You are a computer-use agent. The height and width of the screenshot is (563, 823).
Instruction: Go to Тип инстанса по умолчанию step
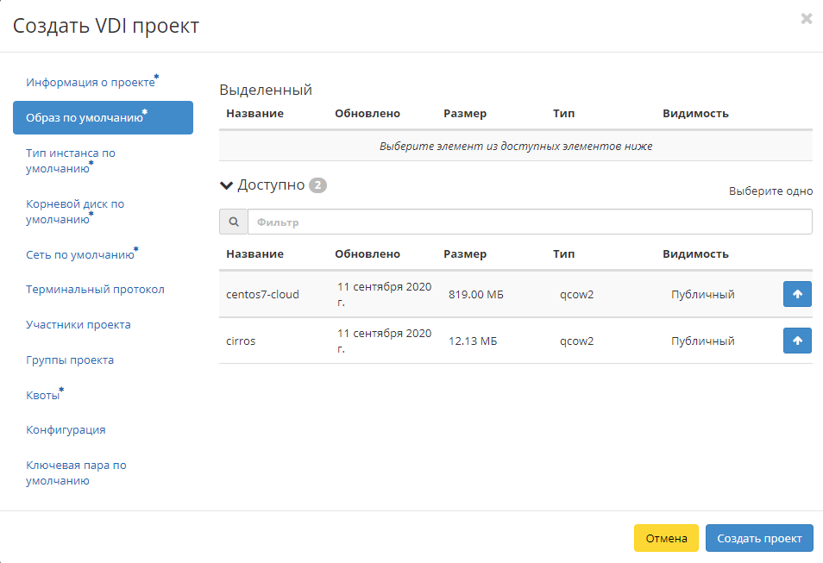71,160
